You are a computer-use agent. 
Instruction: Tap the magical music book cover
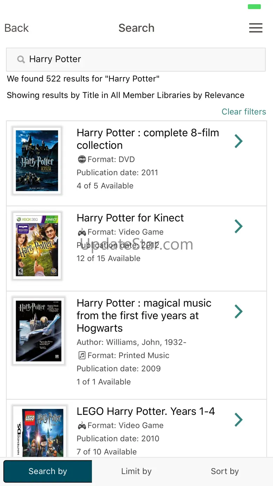[x=38, y=331]
